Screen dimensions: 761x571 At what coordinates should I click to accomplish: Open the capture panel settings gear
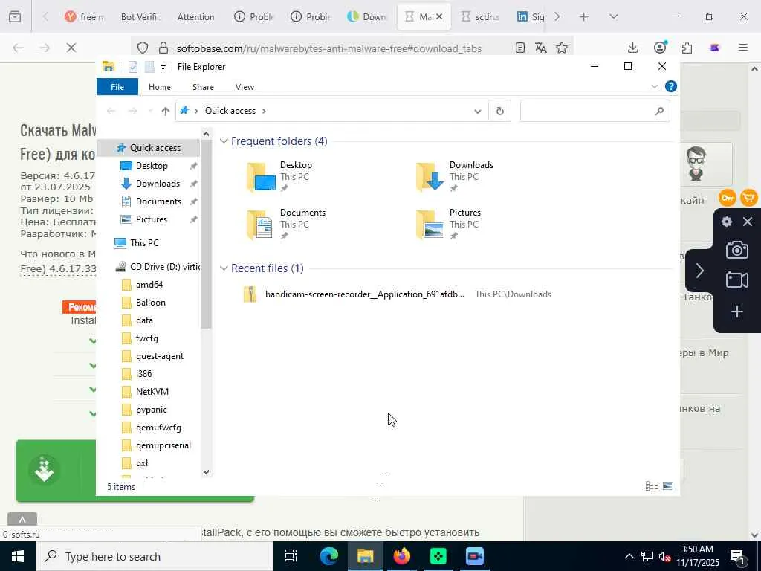[x=727, y=222]
